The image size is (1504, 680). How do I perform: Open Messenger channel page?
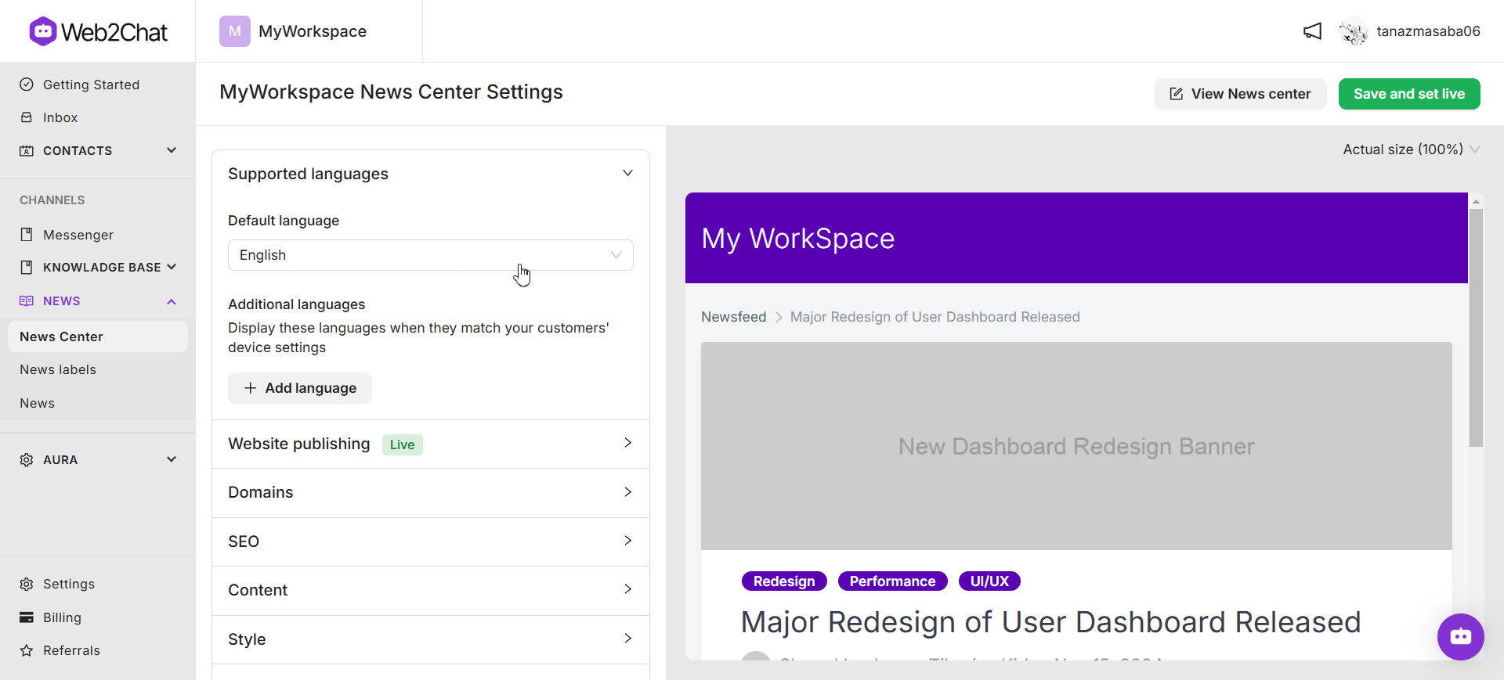(78, 235)
